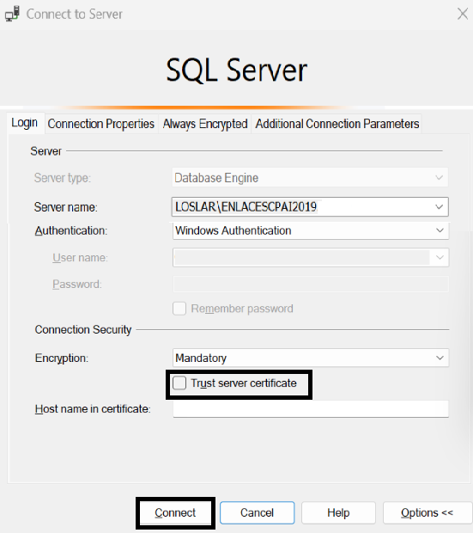The image size is (473, 533).
Task: Open the Encryption dropdown set to Mandatory
Action: click(311, 358)
